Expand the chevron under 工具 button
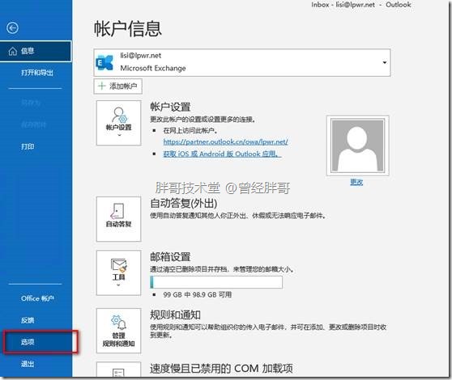 [x=118, y=285]
